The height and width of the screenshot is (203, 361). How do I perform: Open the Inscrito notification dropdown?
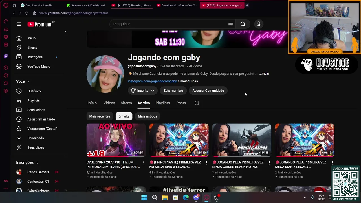point(142,91)
